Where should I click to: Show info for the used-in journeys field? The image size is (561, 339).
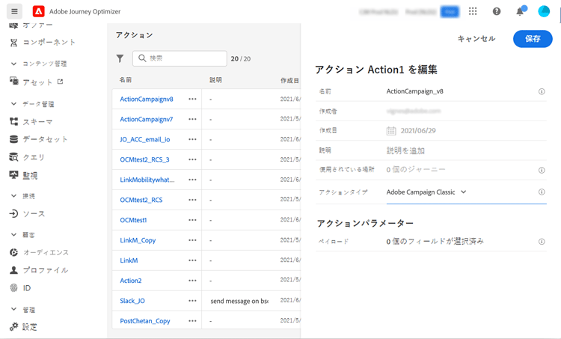[542, 170]
